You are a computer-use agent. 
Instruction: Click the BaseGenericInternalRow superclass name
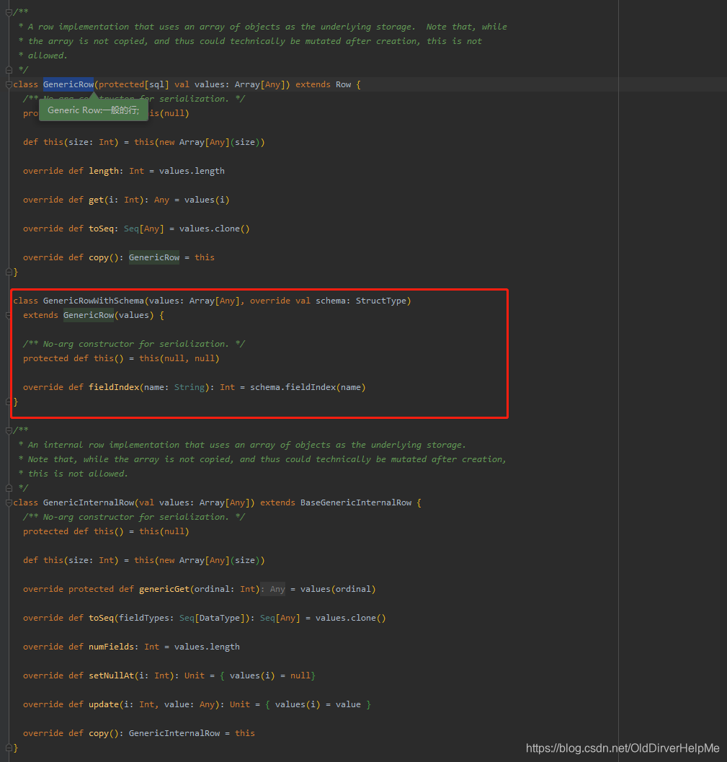356,502
